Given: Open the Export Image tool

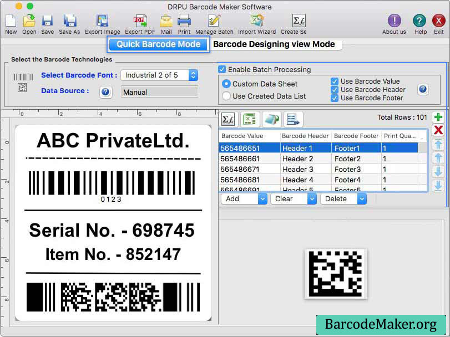Looking at the screenshot, I should coord(103,21).
